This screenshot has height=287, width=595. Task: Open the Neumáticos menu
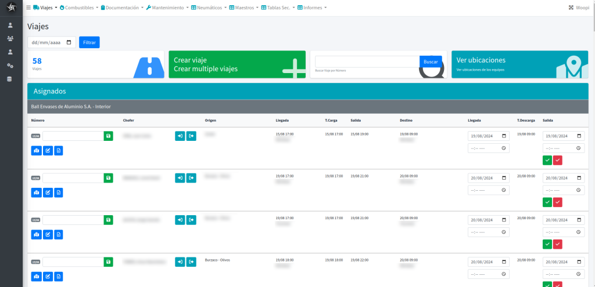[209, 8]
